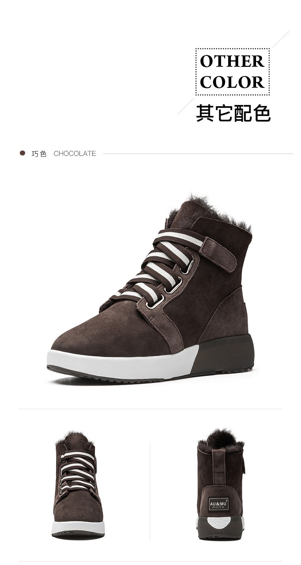This screenshot has height=565, width=301.
Task: Click the Chinese heading 其它配色
Action: [x=233, y=113]
